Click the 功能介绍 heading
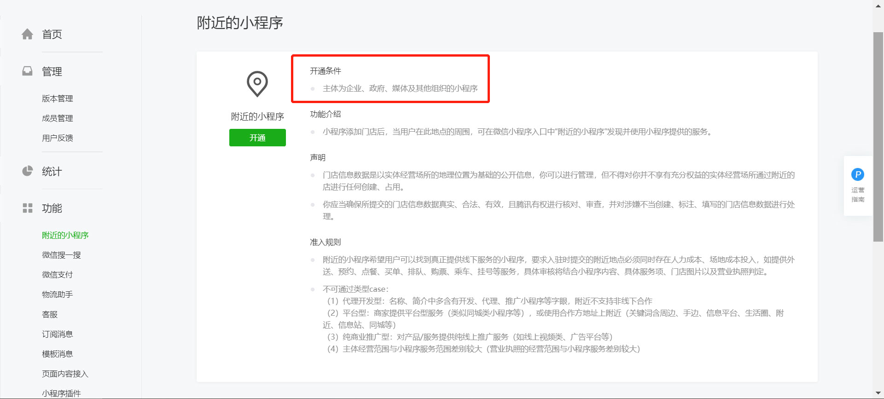The image size is (884, 399). click(x=326, y=114)
